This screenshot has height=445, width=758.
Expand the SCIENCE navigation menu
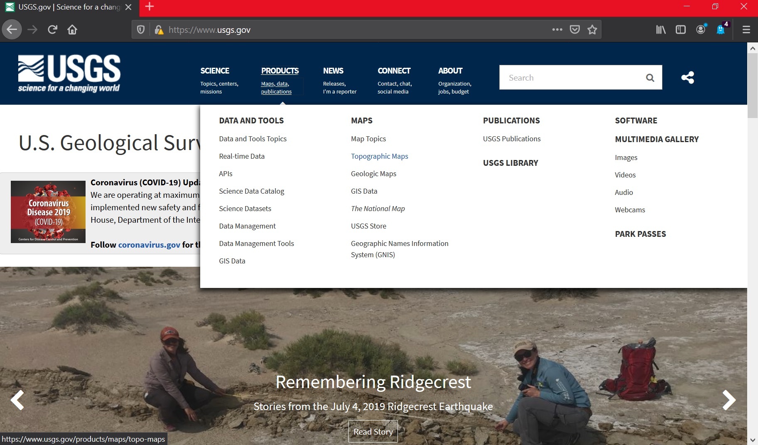(214, 71)
